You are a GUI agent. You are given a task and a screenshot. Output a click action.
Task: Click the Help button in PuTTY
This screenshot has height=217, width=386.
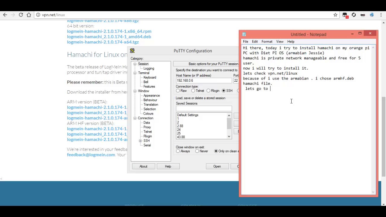(168, 166)
